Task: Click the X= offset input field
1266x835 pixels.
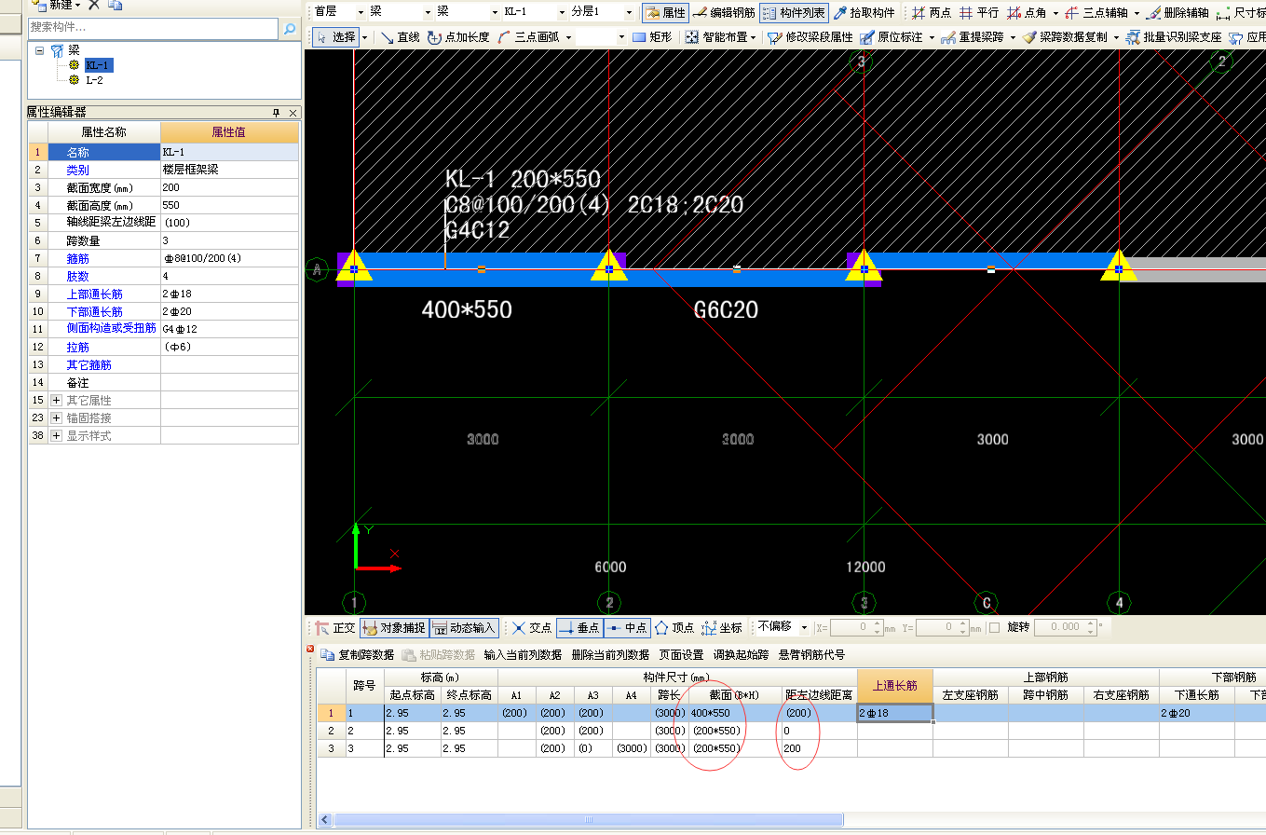Action: point(856,627)
